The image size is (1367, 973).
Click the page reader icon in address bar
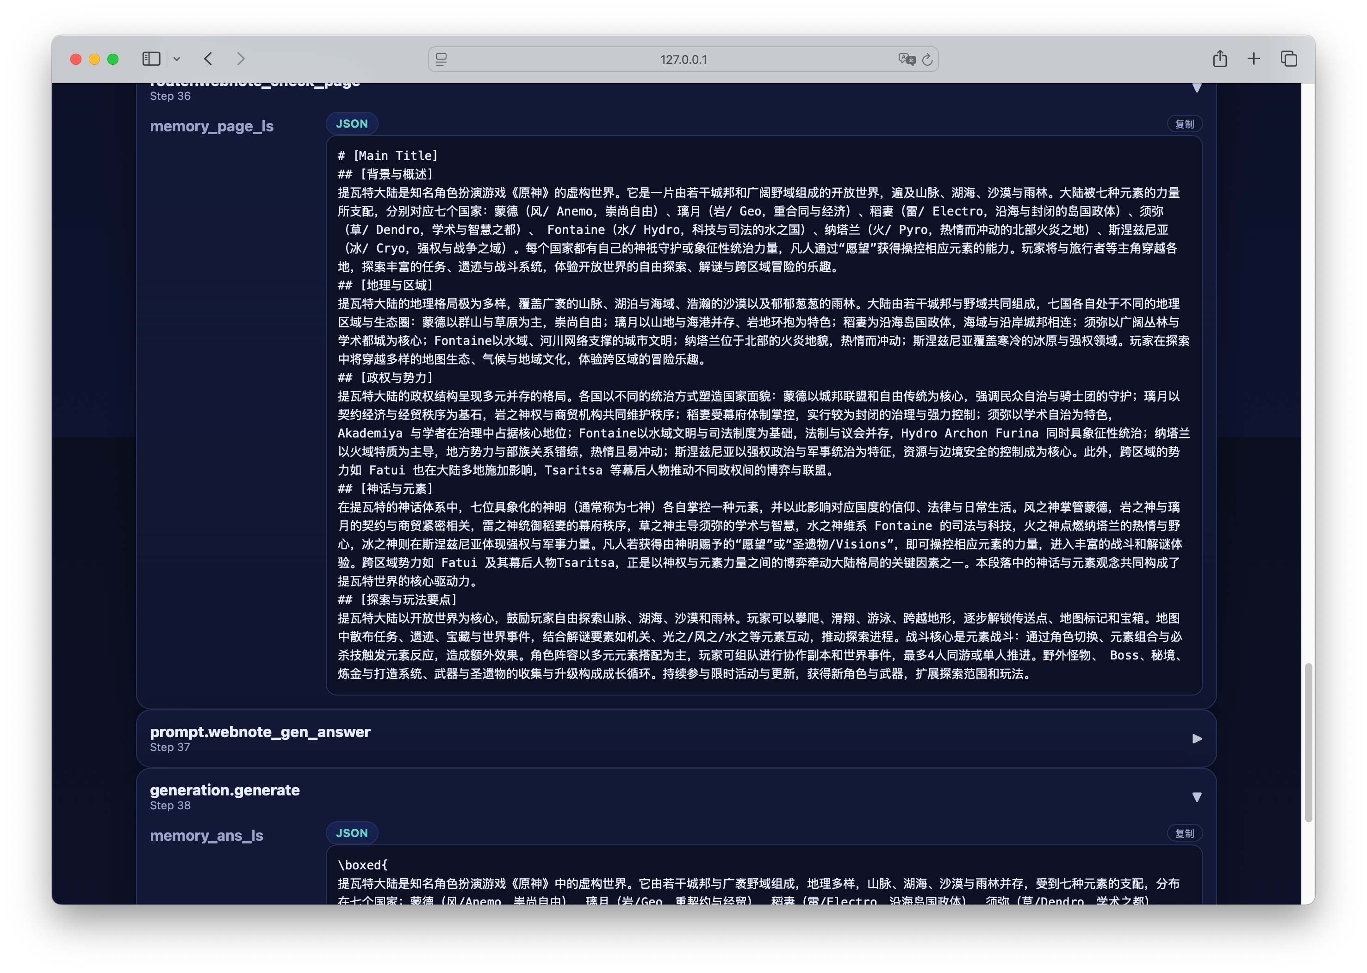coord(441,59)
